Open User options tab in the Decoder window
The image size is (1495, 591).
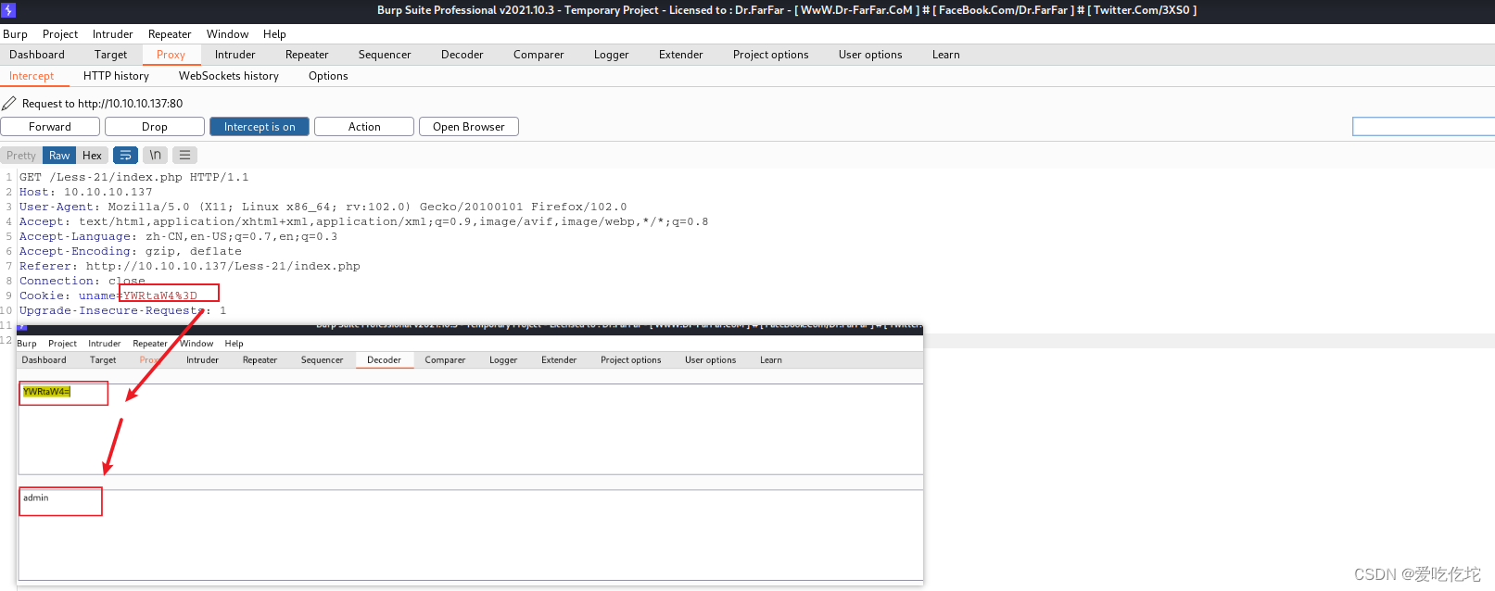coord(710,360)
